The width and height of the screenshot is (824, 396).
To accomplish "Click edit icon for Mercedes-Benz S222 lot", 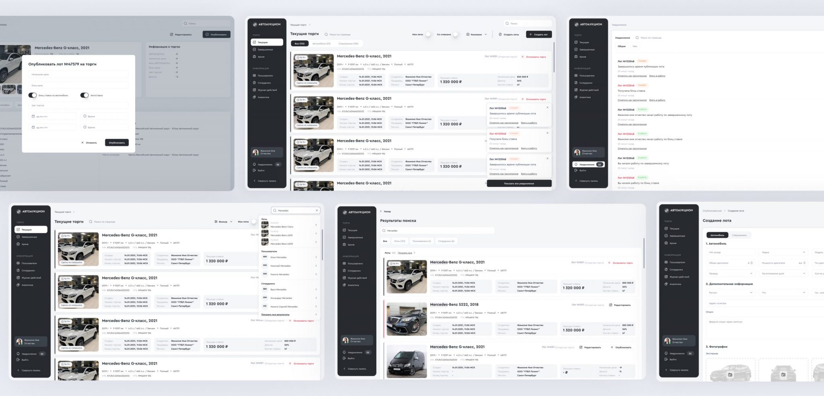I will [610, 305].
